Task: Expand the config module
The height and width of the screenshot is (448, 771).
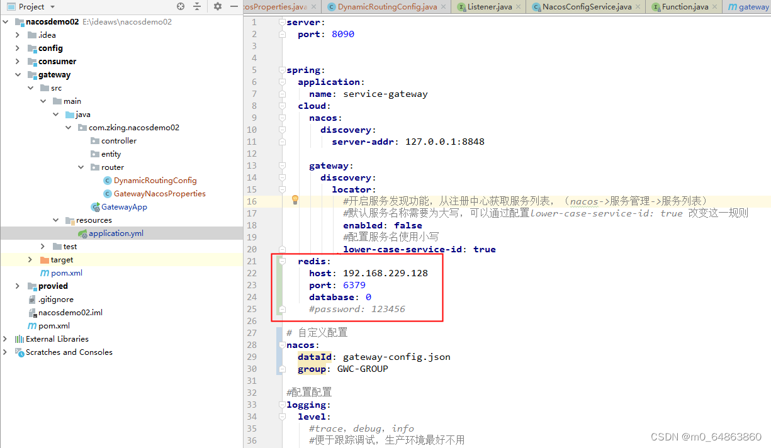Action: (18, 48)
